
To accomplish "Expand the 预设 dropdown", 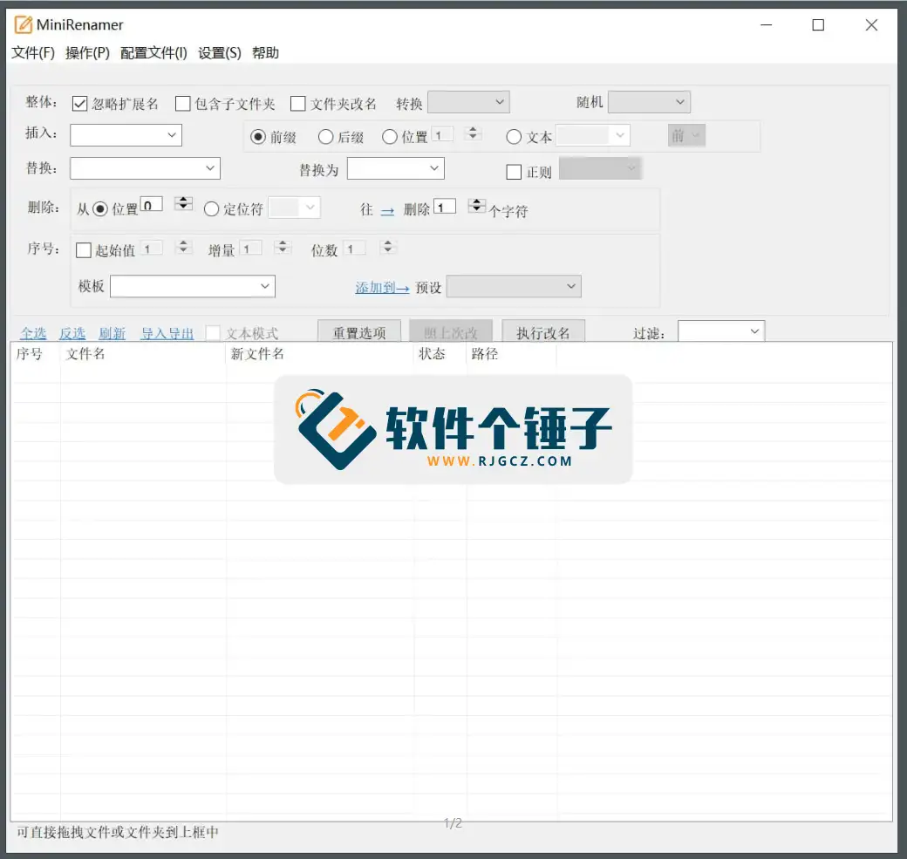I will pos(514,286).
